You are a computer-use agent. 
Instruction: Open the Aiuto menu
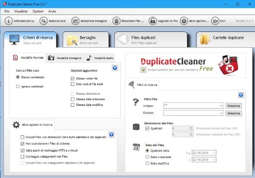[x=52, y=11]
